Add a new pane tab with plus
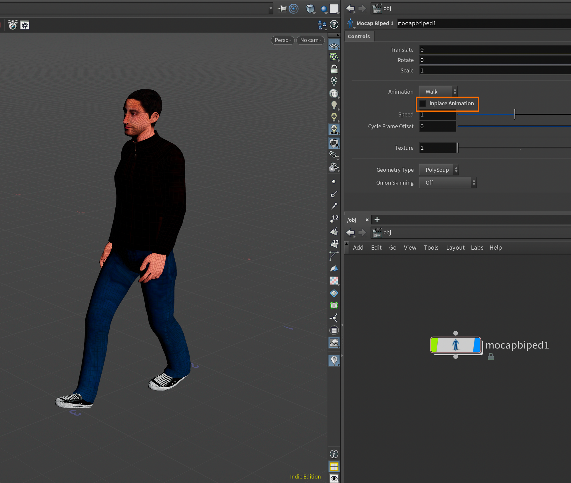 tap(377, 219)
